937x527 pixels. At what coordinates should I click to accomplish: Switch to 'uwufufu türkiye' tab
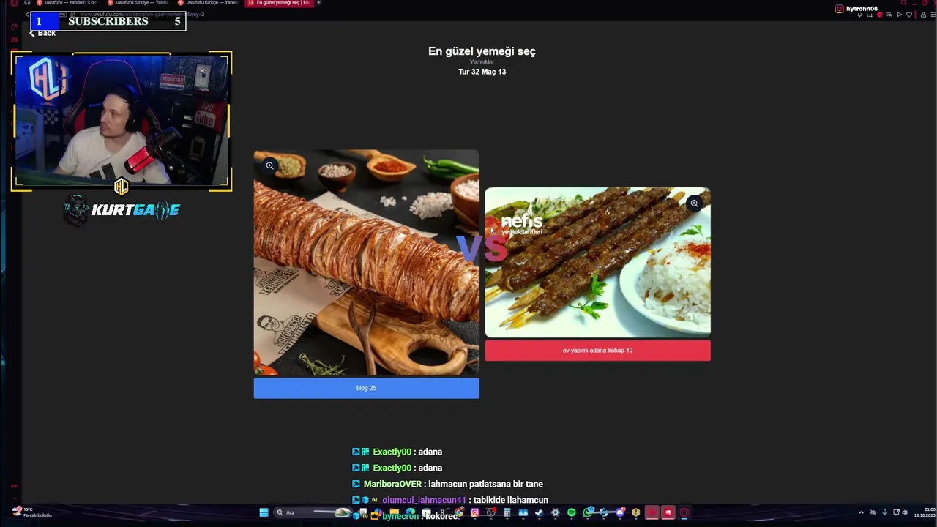coord(137,3)
